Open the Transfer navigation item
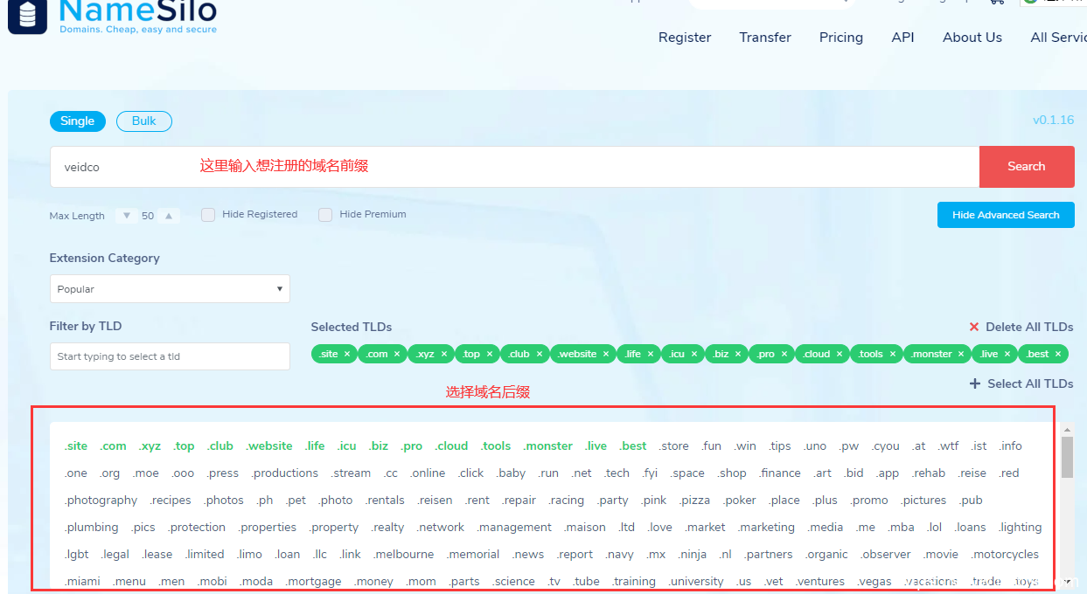Screen dimensions: 1087x594 click(764, 38)
